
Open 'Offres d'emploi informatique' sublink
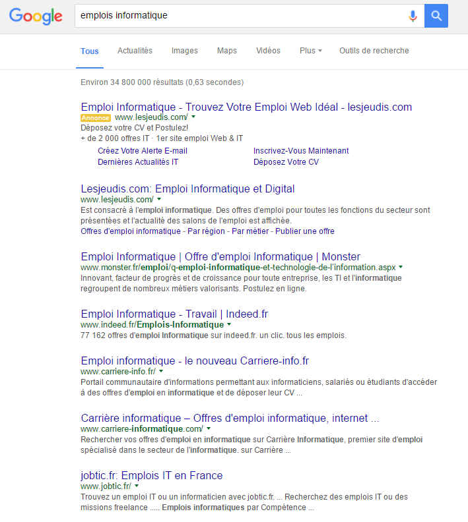tap(131, 231)
